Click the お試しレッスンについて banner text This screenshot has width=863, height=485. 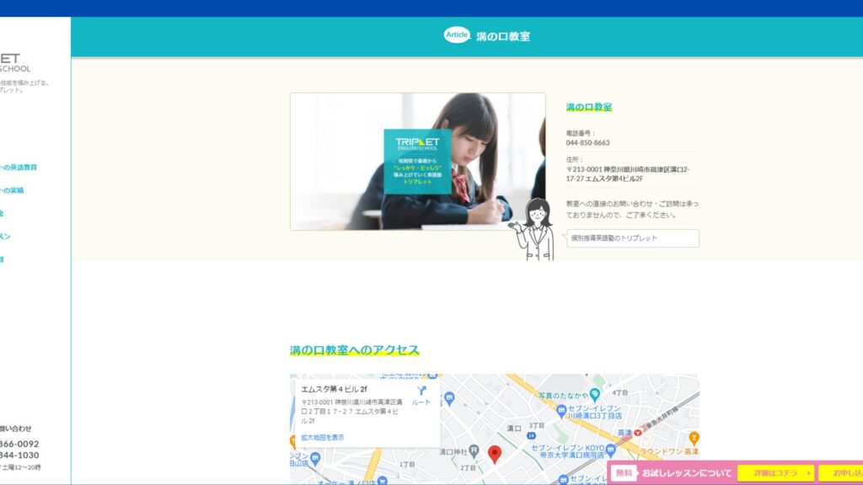tap(686, 473)
